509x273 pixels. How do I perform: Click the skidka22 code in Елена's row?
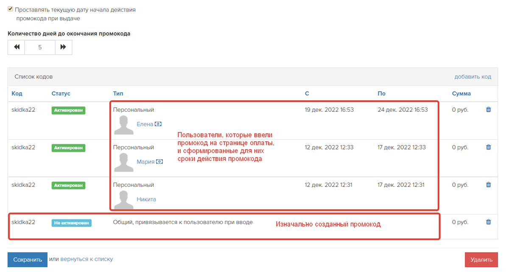(x=23, y=110)
